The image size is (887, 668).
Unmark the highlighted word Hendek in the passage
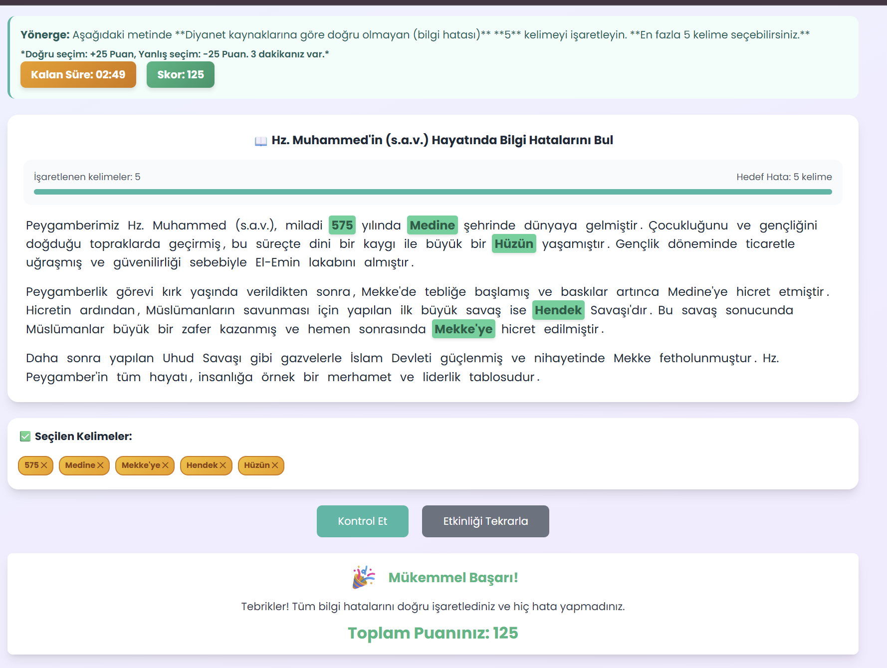[x=558, y=310]
